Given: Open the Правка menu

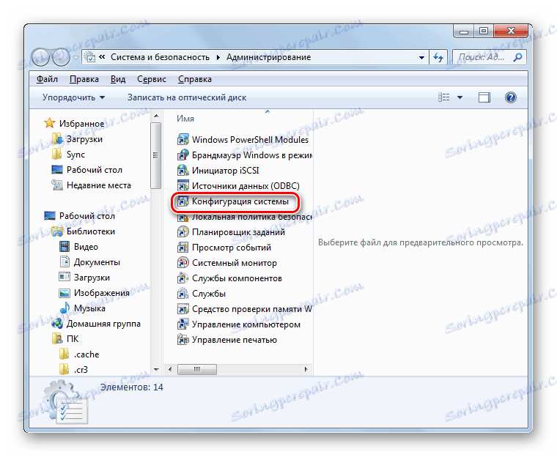Looking at the screenshot, I should pyautogui.click(x=84, y=79).
